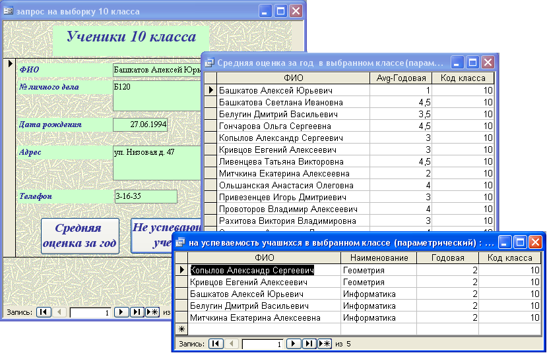547x353 pixels.
Task: Click the личное дело field Б120
Action: (x=157, y=96)
